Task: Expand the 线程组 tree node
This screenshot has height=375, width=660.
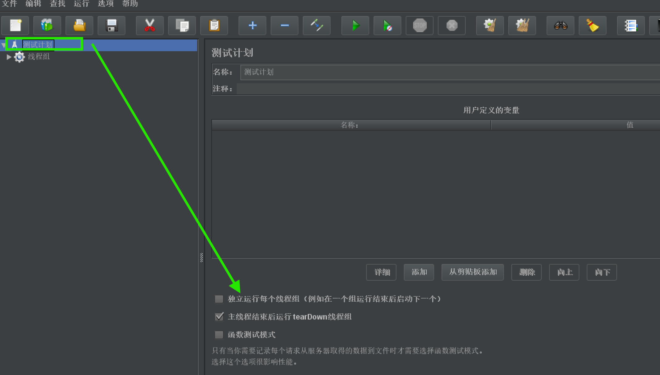Action: (9, 57)
